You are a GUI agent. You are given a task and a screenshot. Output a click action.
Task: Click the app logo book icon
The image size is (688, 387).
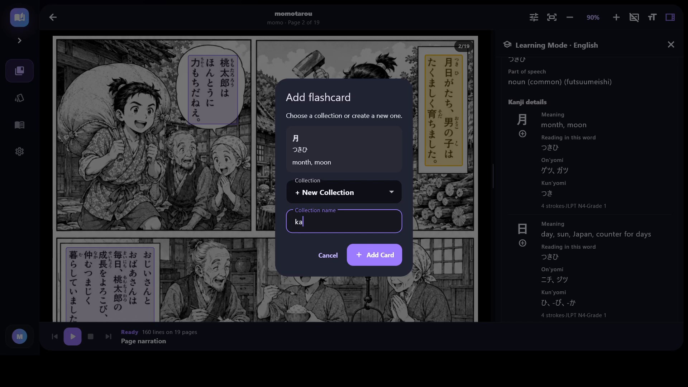[x=19, y=17]
